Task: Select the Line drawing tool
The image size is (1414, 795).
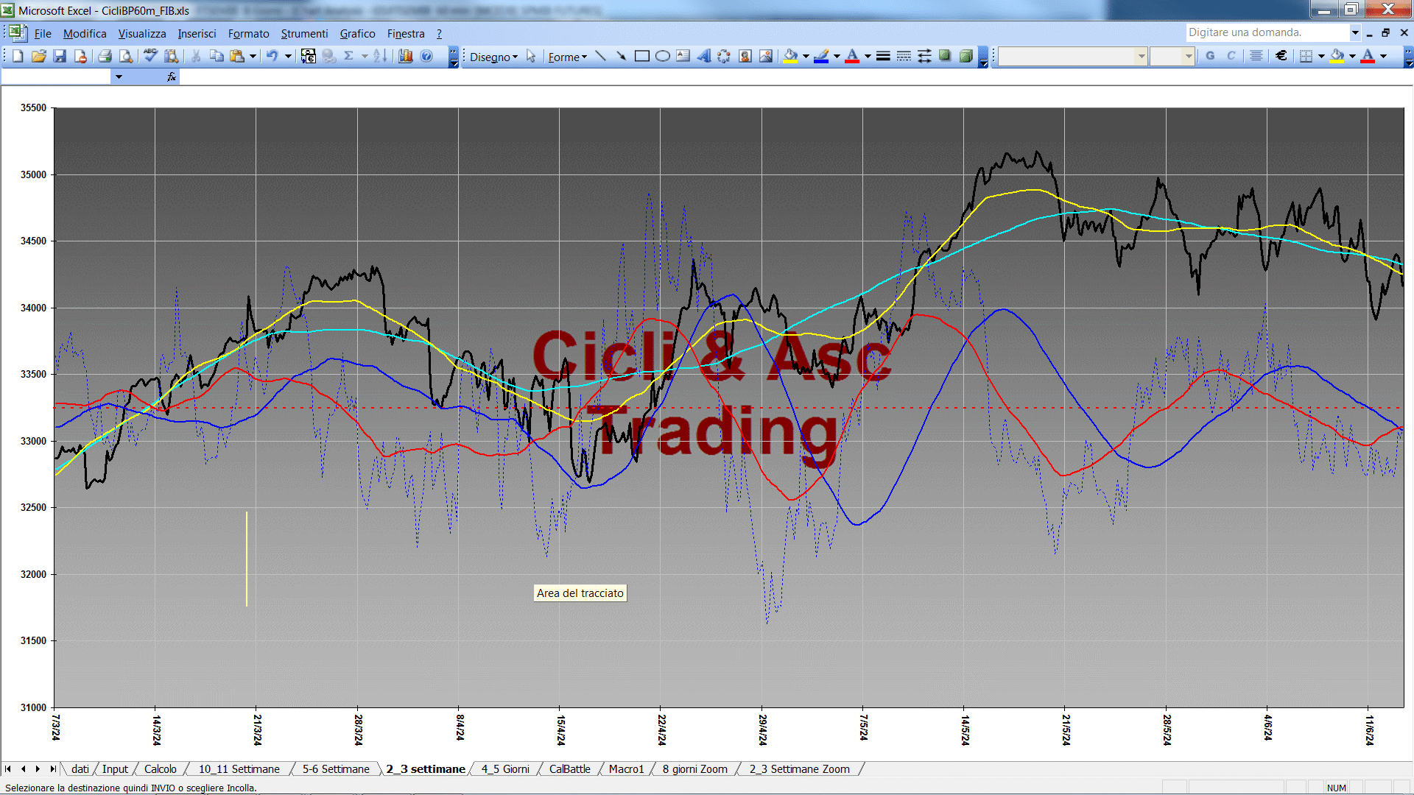Action: pyautogui.click(x=600, y=56)
